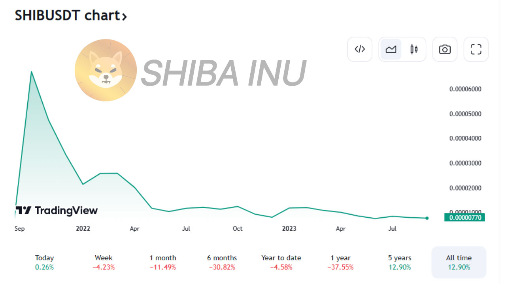
Task: Click the chevron next to SHIBUSDT chart
Action: 124,17
